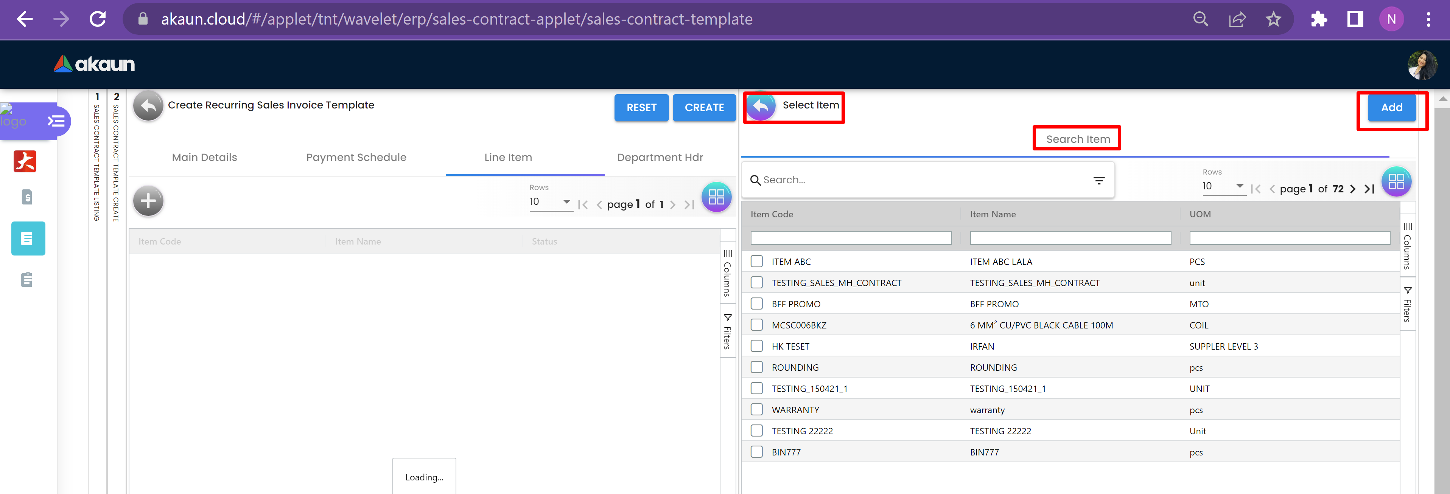The width and height of the screenshot is (1450, 494).
Task: Select the BFF PROMO checkbox
Action: tap(756, 304)
